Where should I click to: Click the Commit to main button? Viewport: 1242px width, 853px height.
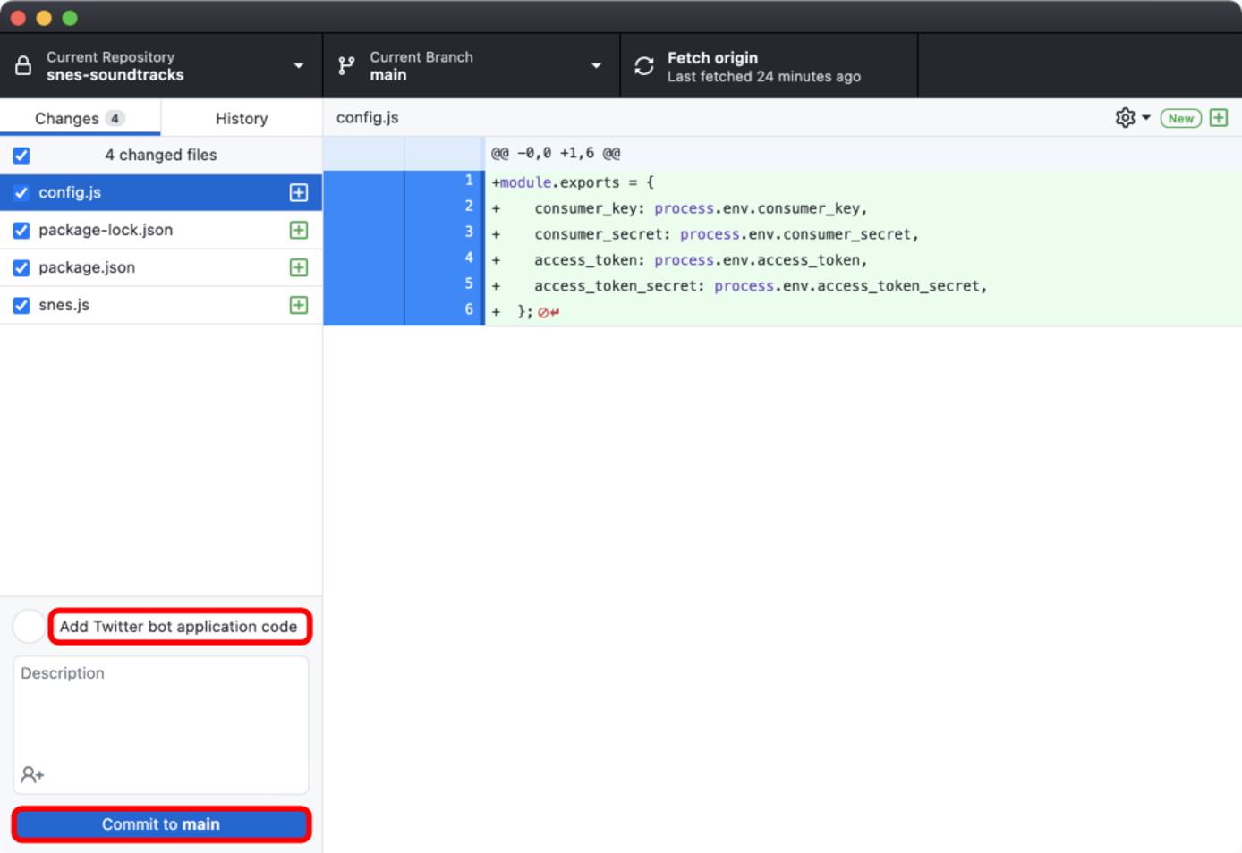tap(161, 823)
